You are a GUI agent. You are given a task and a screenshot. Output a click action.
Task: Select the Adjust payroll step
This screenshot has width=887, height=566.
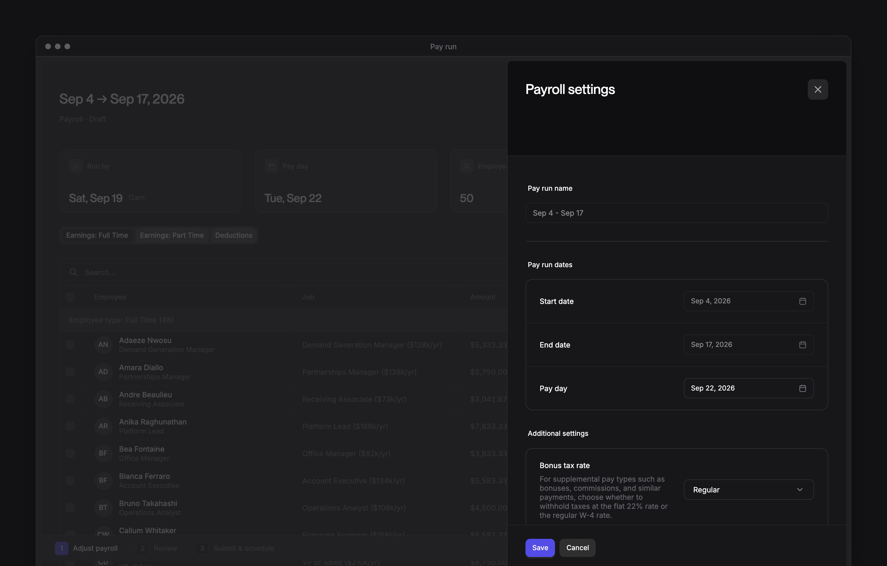(x=86, y=548)
